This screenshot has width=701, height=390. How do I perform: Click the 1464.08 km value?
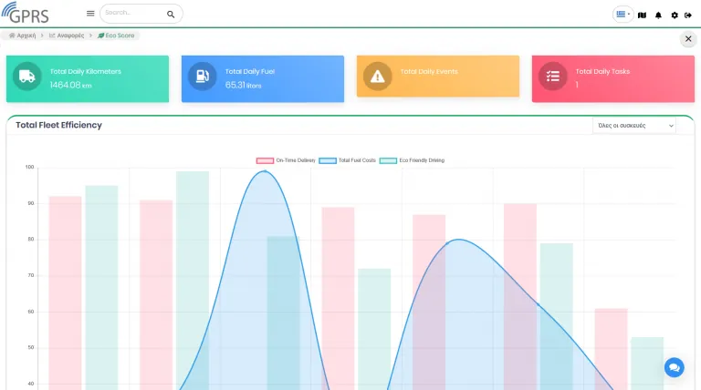[x=70, y=85]
